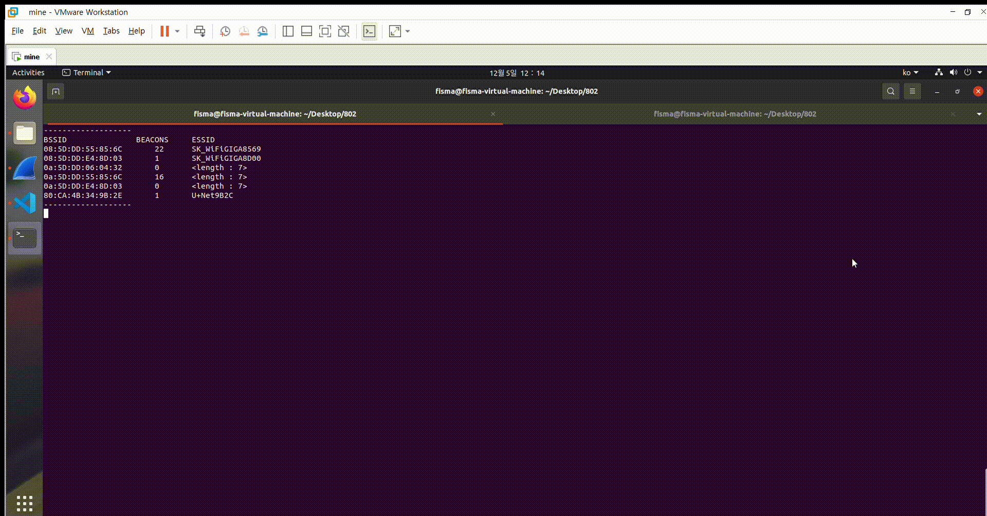Take a new virtual machine snapshot
The image size is (987, 516).
[225, 31]
